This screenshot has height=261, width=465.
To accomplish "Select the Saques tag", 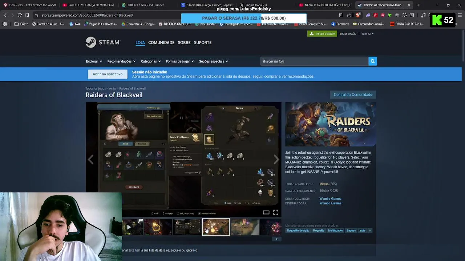I will click(x=351, y=231).
